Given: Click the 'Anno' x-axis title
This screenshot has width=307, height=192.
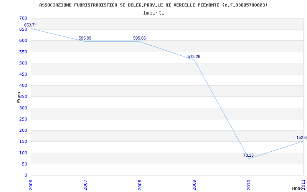Looking at the screenshot, I should click(x=298, y=188).
